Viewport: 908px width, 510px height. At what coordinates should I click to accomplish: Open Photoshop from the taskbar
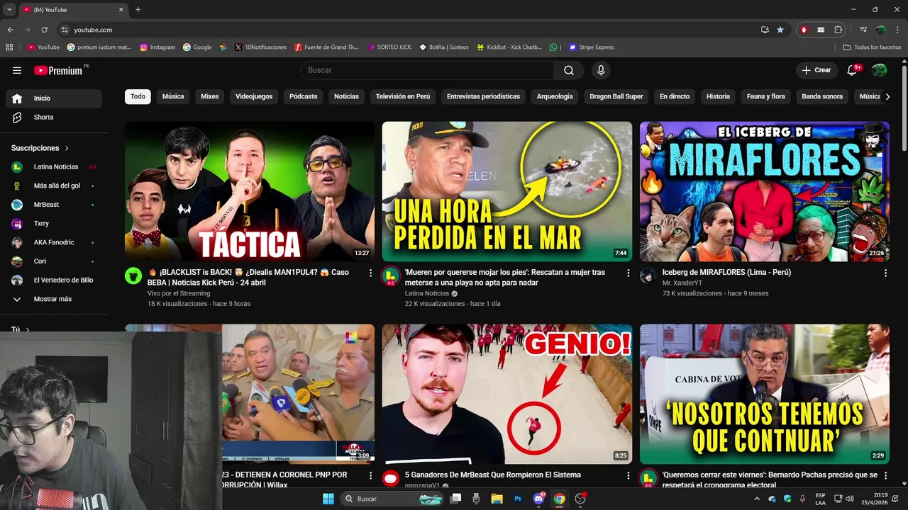point(518,499)
